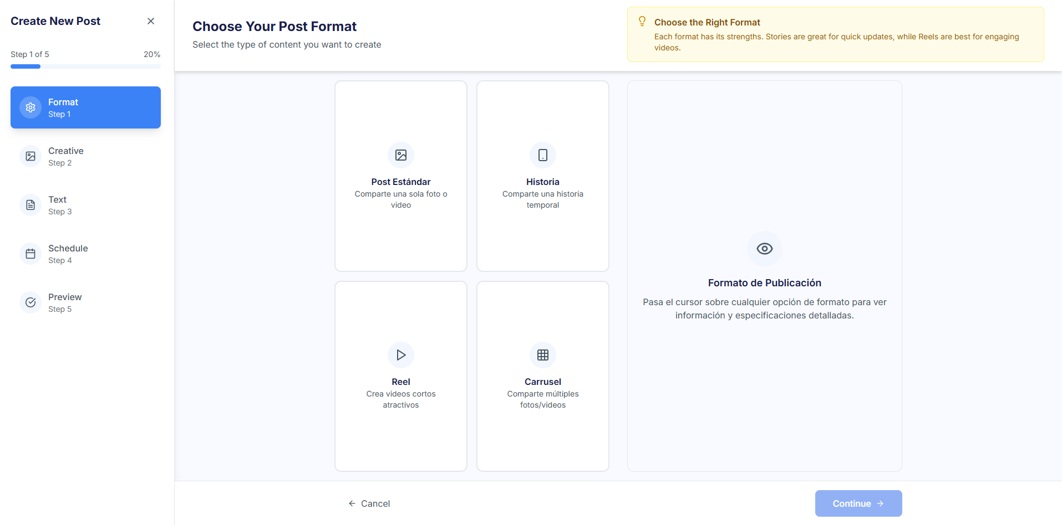The image size is (1062, 525).
Task: Close the Create New Post dialog
Action: 151,21
